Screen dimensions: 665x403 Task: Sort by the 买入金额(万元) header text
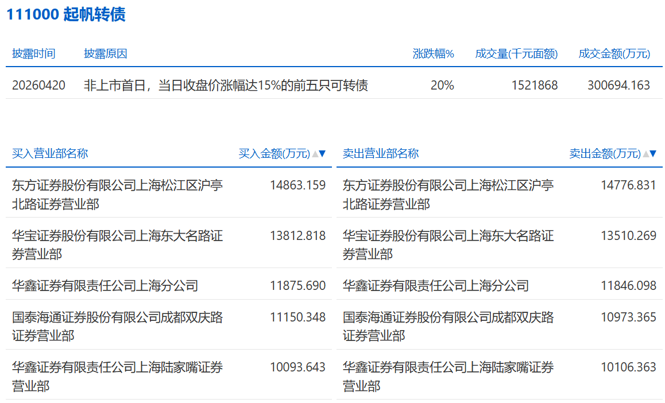point(274,154)
